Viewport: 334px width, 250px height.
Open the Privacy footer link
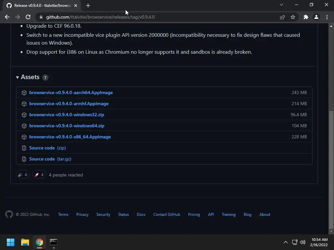(x=83, y=215)
